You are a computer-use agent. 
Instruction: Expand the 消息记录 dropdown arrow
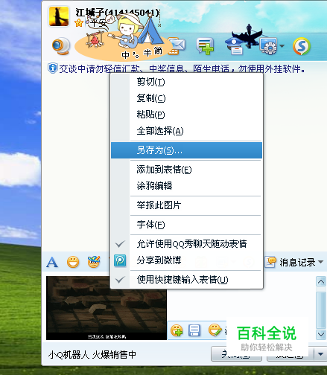click(320, 262)
